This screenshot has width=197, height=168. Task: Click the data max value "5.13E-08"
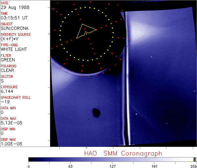click(11, 123)
